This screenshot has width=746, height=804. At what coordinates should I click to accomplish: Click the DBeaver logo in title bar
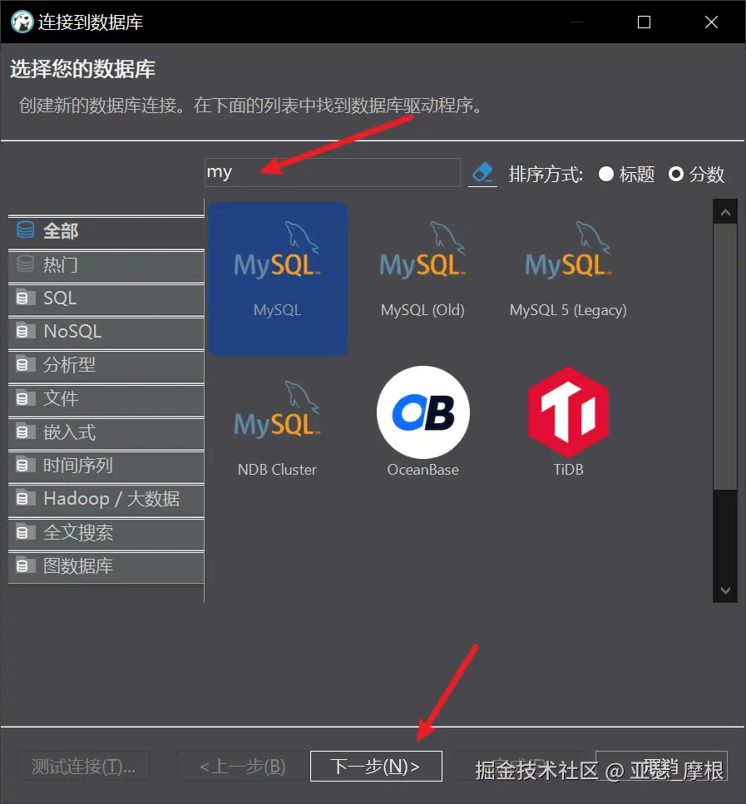(x=22, y=22)
